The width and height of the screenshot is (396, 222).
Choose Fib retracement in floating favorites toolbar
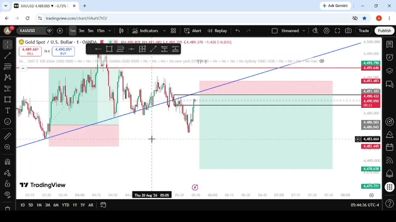(x=120, y=49)
